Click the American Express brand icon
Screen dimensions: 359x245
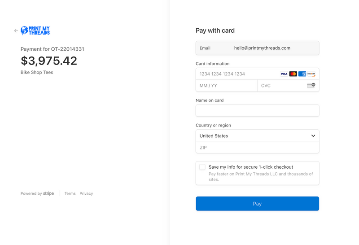pos(302,74)
